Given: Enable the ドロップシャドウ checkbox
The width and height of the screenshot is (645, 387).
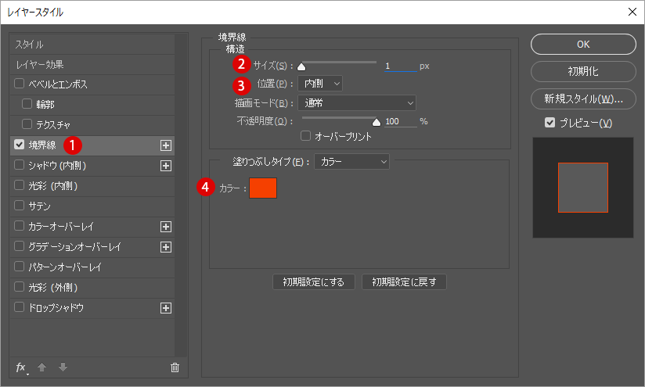Looking at the screenshot, I should (x=19, y=307).
